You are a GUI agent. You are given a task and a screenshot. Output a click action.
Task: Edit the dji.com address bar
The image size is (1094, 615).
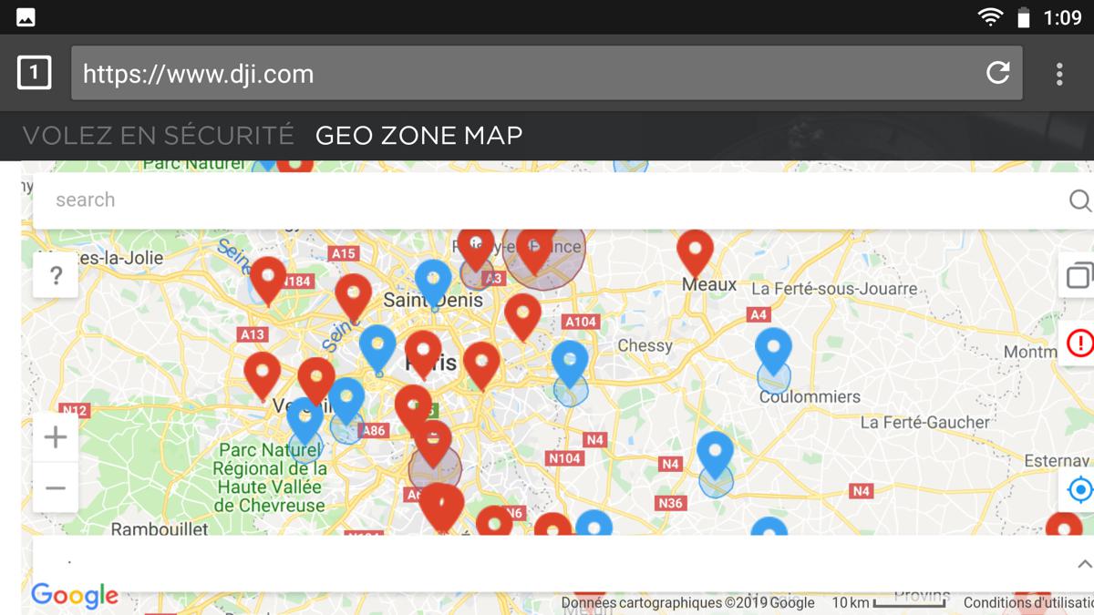[529, 73]
